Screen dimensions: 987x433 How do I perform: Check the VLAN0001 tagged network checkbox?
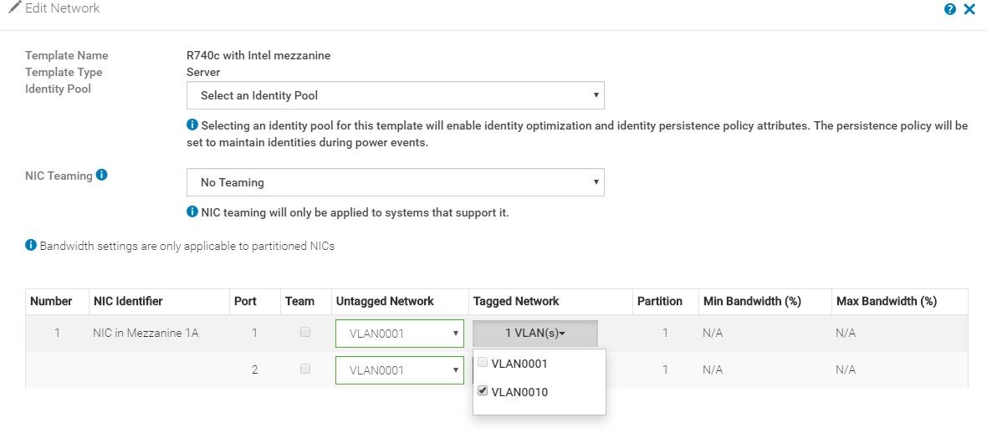(x=483, y=363)
